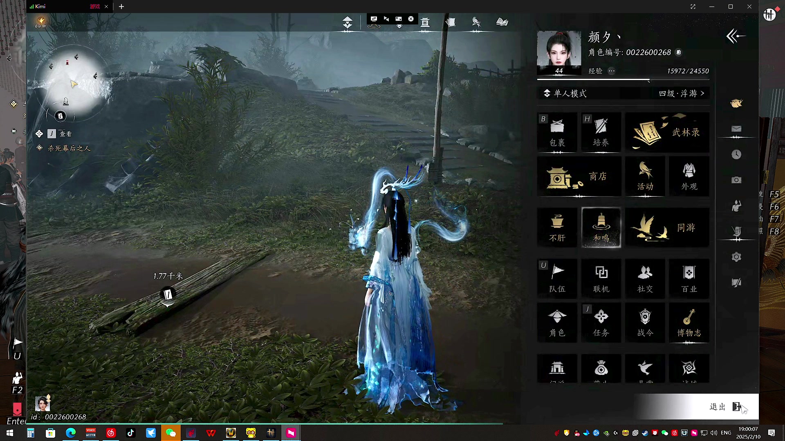Image resolution: width=785 pixels, height=441 pixels.
Task: Click the camera icon in right sidebar
Action: coord(736,180)
